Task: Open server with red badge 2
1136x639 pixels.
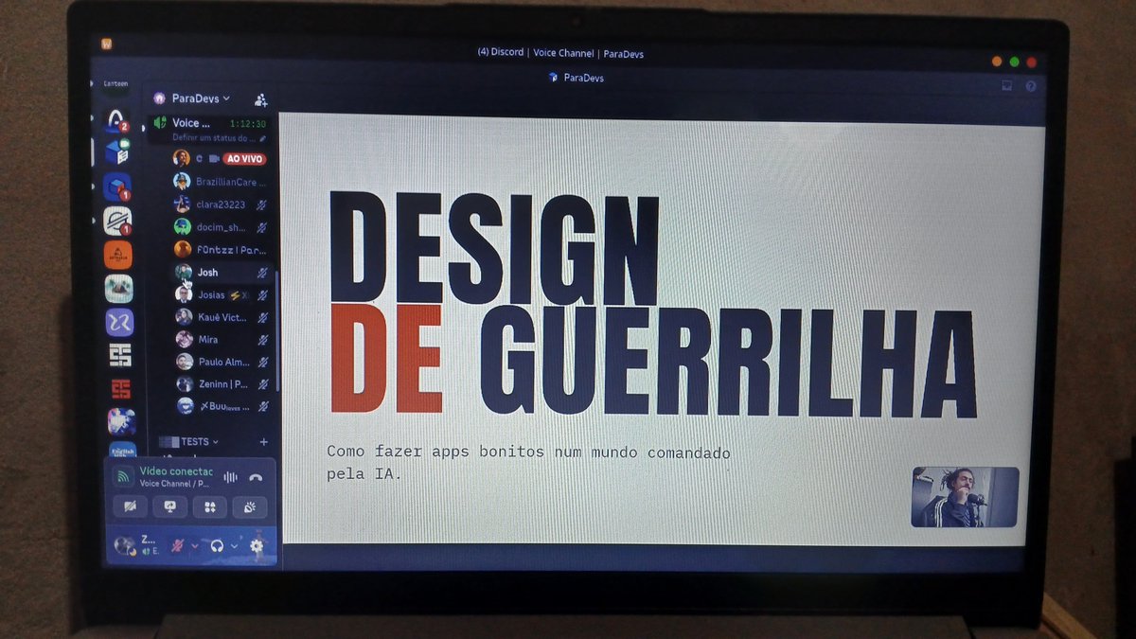Action: (x=116, y=120)
